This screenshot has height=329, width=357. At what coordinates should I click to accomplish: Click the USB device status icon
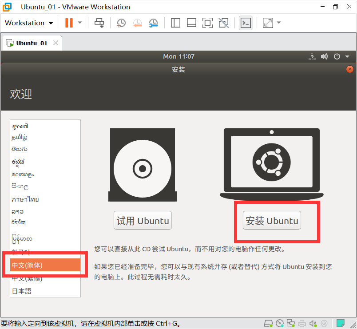click(x=324, y=323)
